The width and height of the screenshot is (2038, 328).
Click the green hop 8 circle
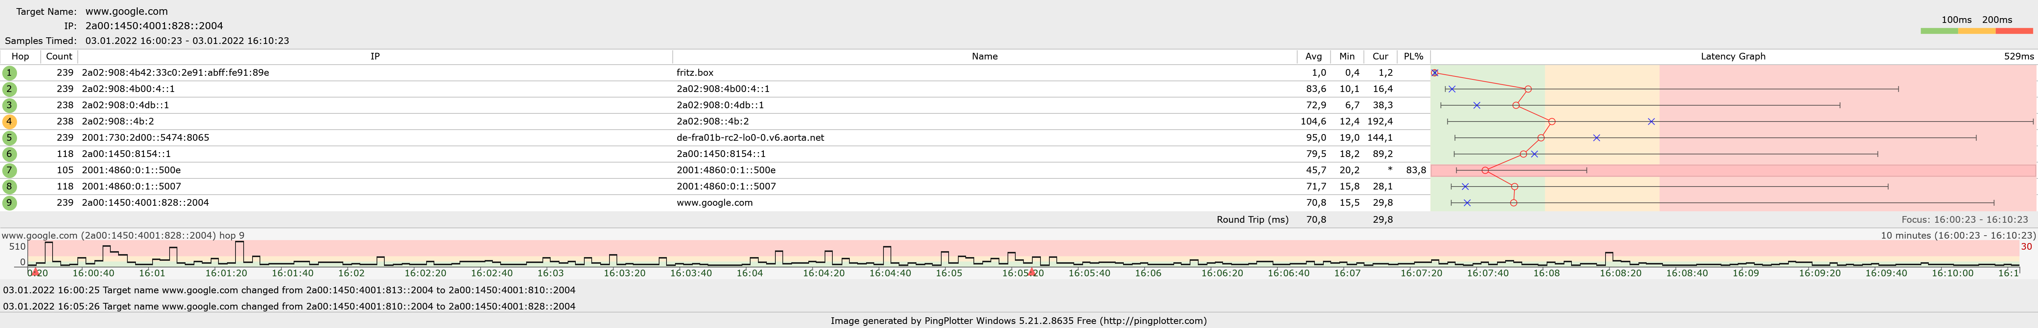(x=10, y=186)
